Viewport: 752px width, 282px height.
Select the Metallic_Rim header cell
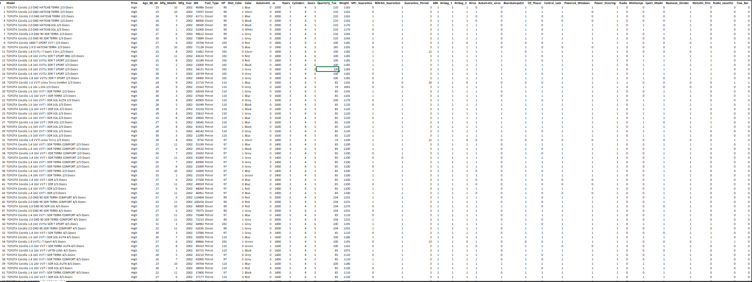(x=701, y=3)
